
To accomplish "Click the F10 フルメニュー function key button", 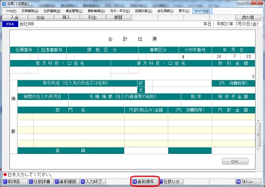I will pos(248,182).
